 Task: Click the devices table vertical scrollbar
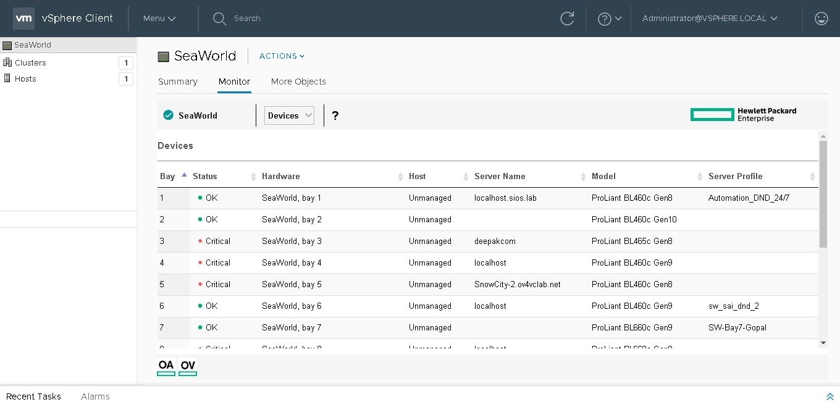click(x=823, y=194)
